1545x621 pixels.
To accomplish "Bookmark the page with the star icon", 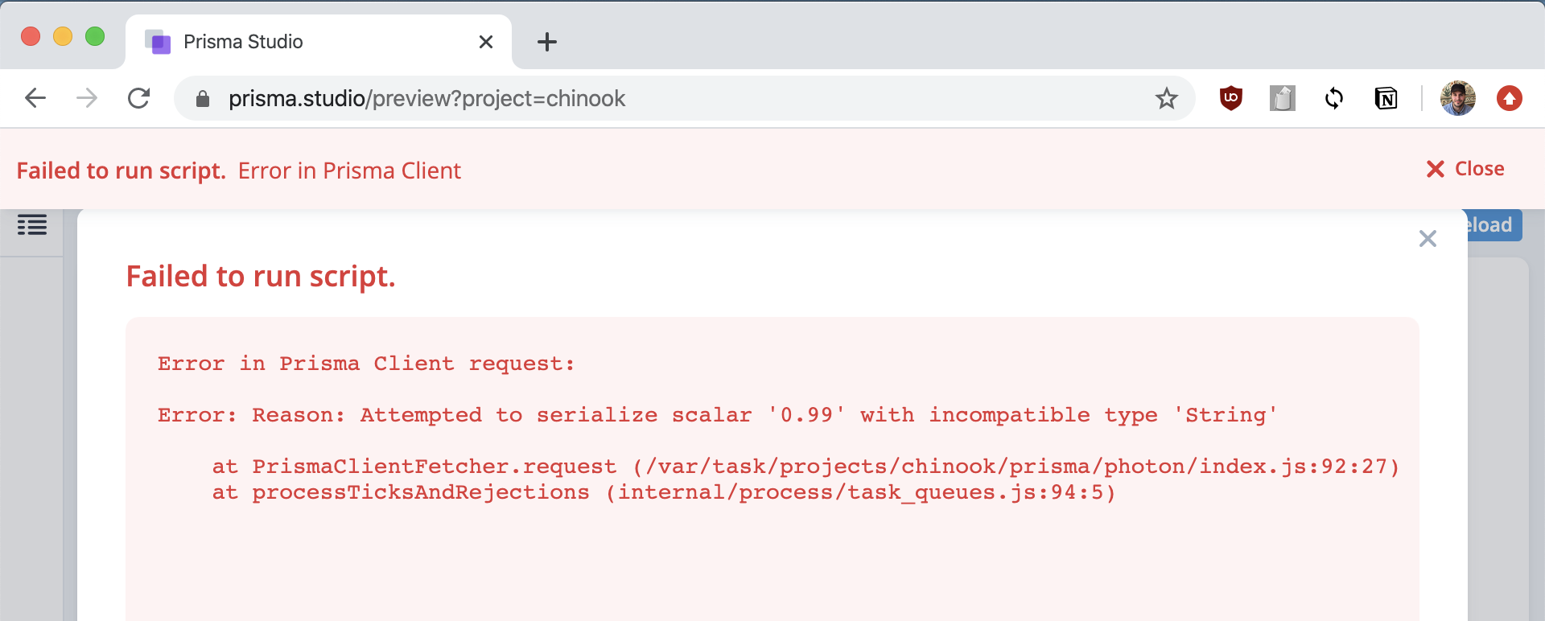I will 1166,98.
